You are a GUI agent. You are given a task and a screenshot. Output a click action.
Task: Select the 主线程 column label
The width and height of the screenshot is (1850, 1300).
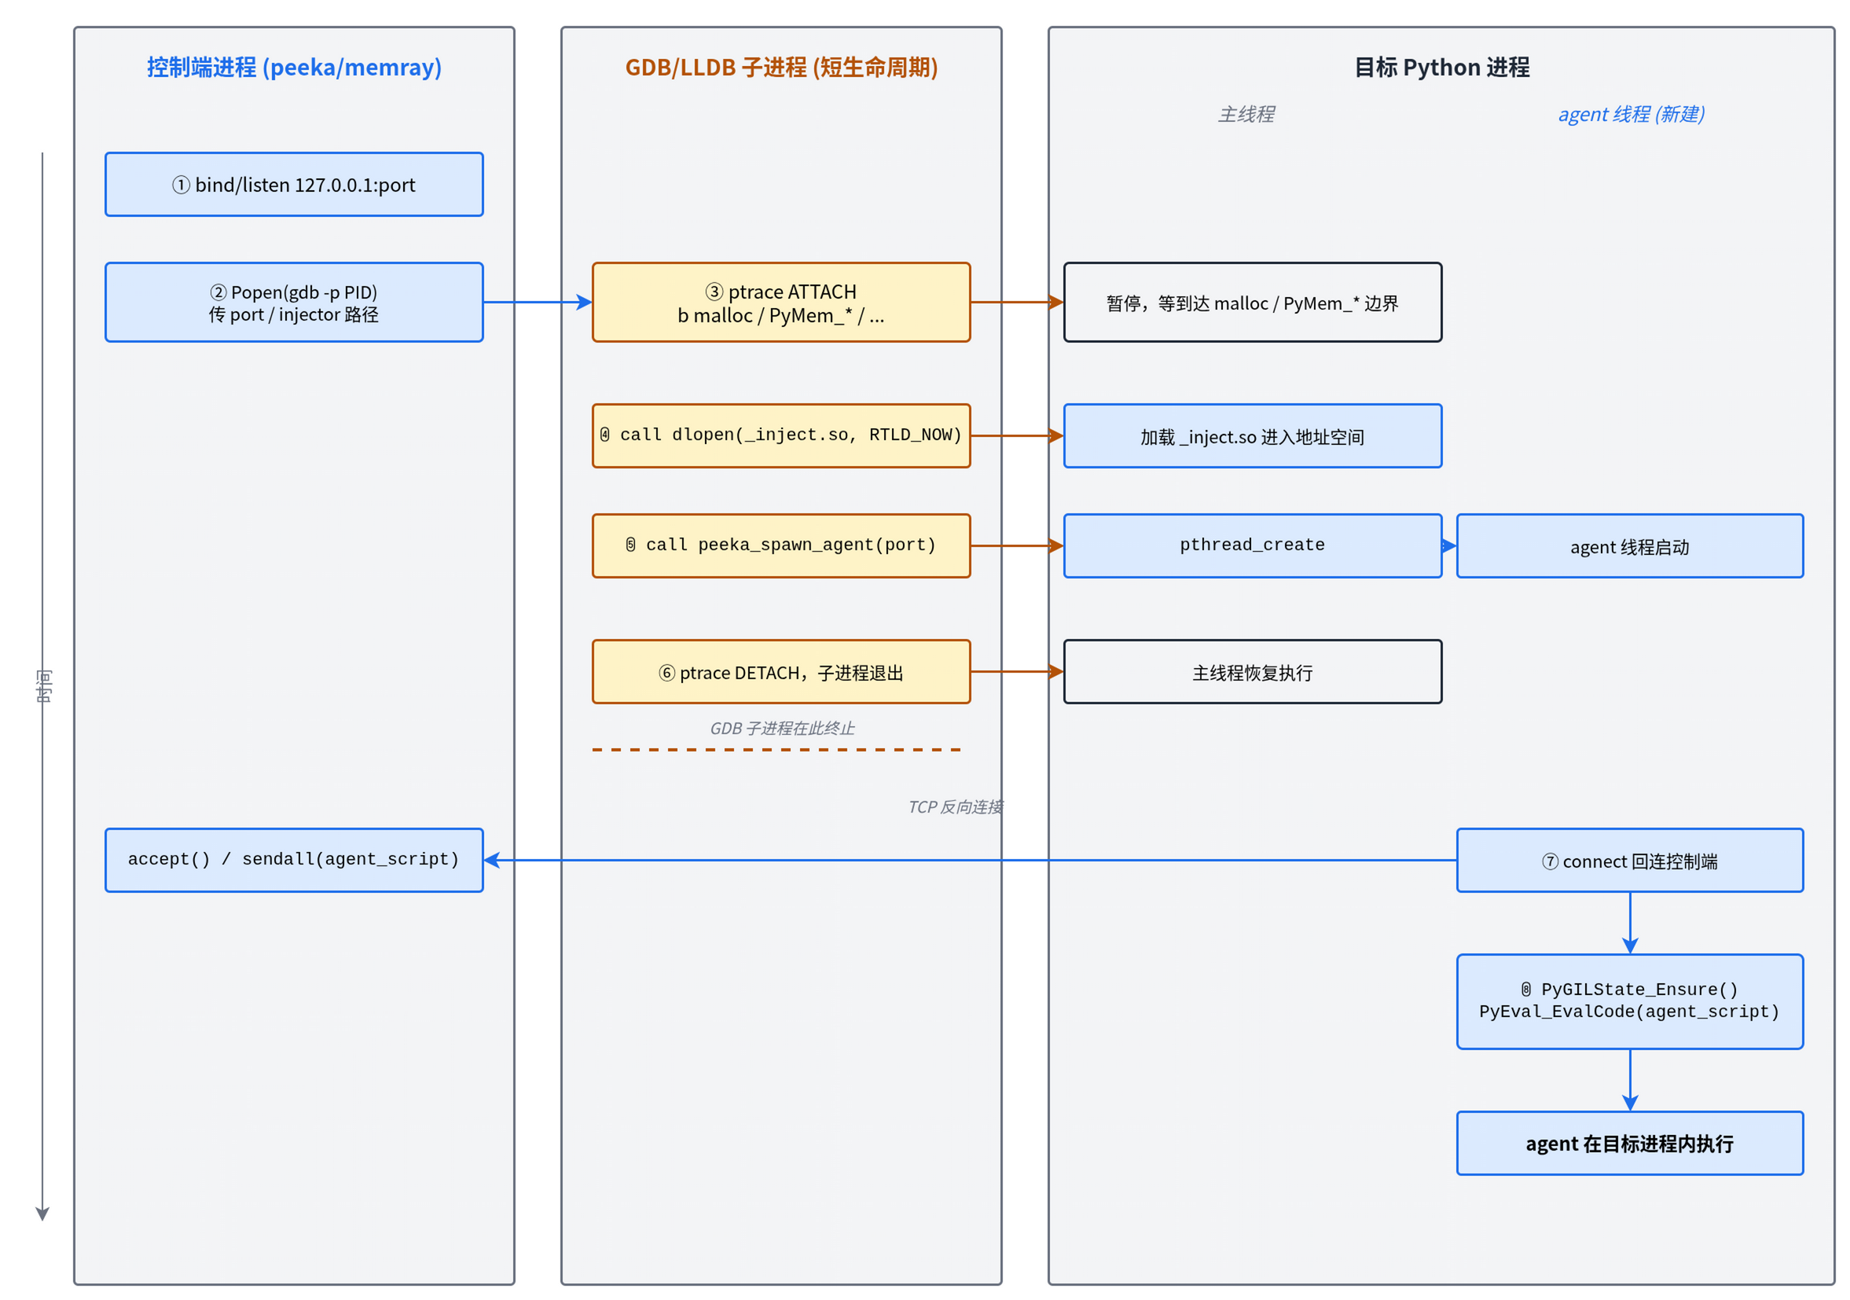click(1246, 115)
